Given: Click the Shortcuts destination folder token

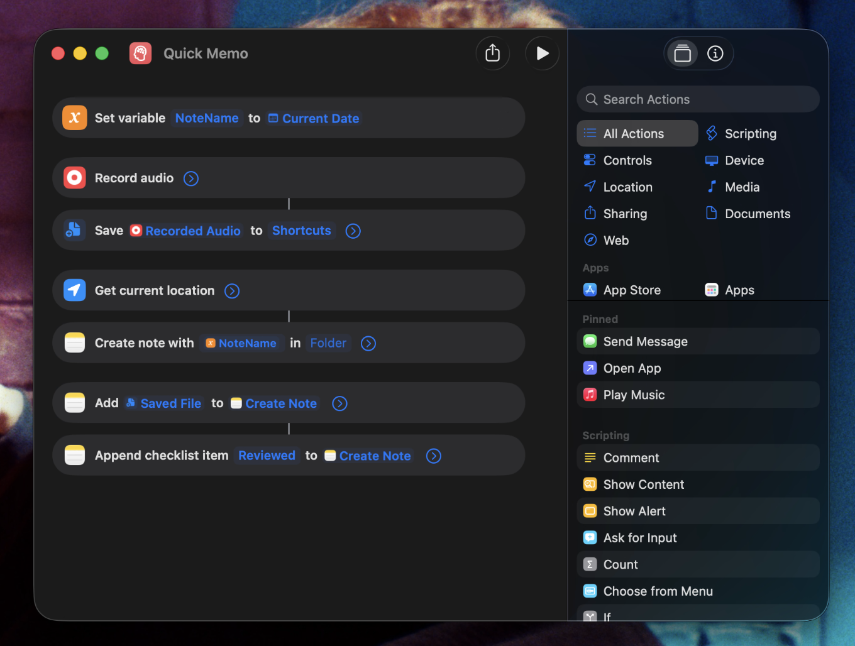Looking at the screenshot, I should coord(301,231).
